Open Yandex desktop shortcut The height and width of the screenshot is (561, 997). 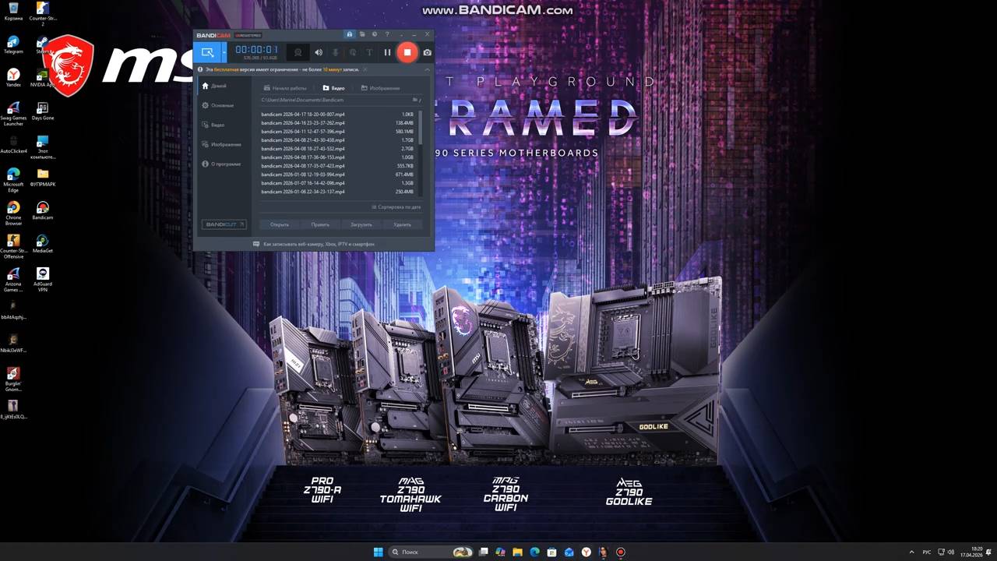coord(13,77)
